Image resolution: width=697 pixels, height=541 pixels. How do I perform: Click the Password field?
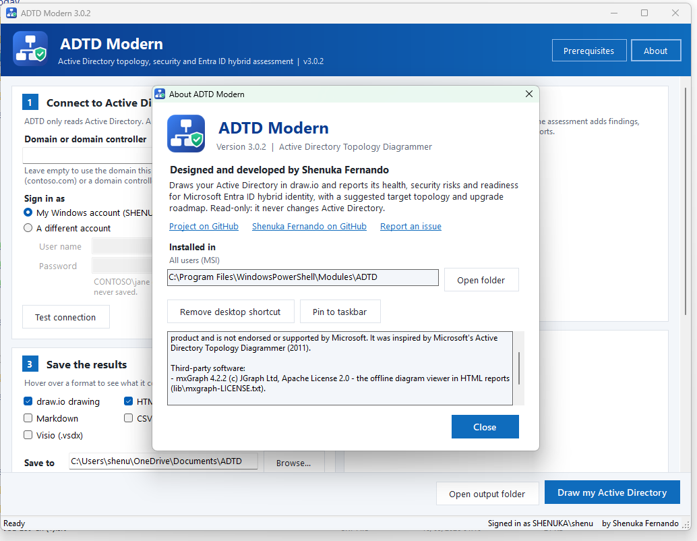[122, 266]
